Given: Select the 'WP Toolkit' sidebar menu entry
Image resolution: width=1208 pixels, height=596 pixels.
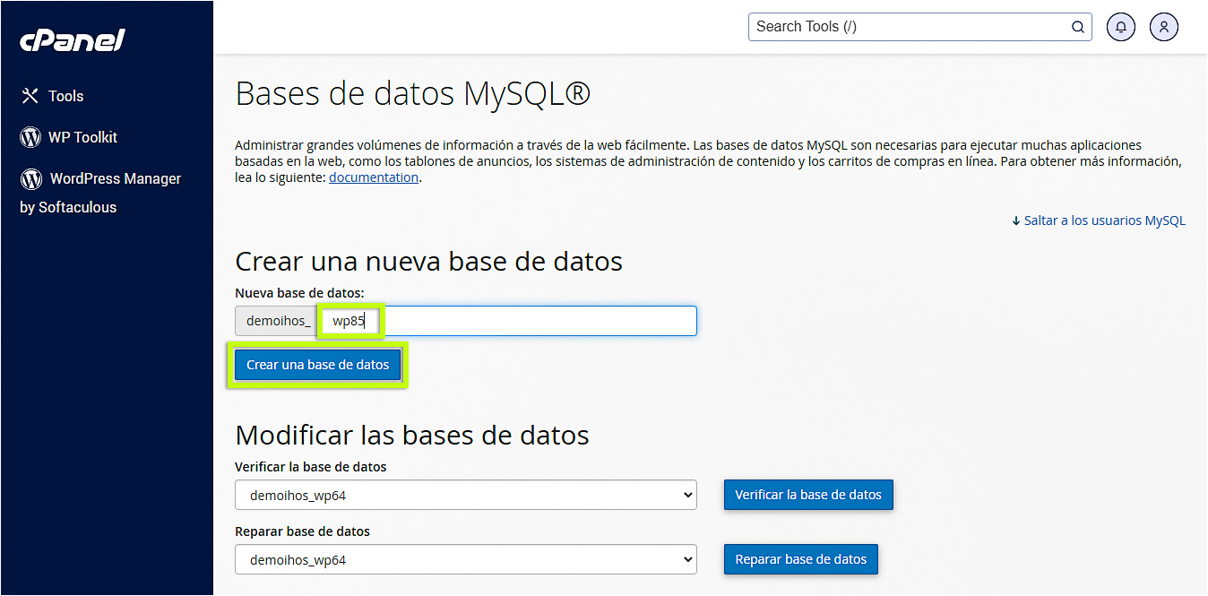Looking at the screenshot, I should pyautogui.click(x=83, y=136).
